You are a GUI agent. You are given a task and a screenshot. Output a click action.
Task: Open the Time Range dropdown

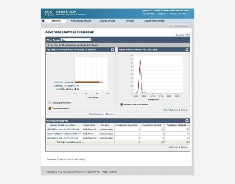pyautogui.click(x=76, y=40)
